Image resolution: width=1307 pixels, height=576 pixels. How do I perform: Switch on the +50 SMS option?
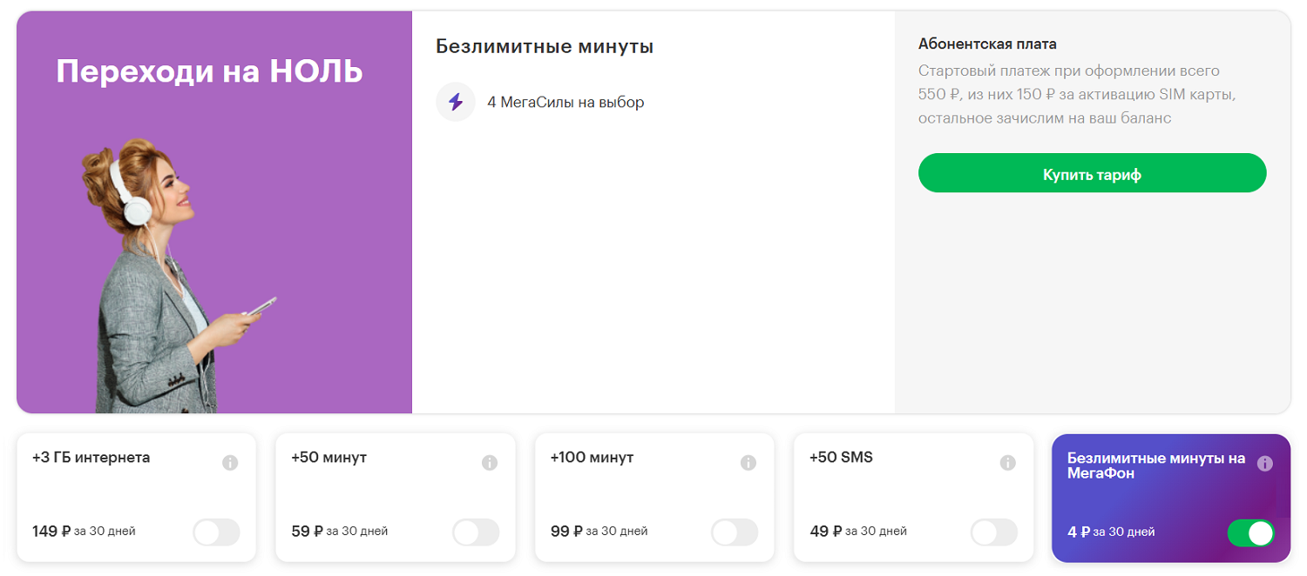click(x=994, y=532)
